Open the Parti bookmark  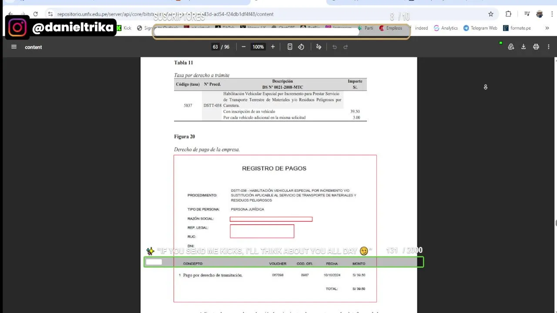pyautogui.click(x=365, y=28)
